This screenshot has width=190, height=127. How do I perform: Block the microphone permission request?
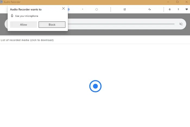[52, 25]
